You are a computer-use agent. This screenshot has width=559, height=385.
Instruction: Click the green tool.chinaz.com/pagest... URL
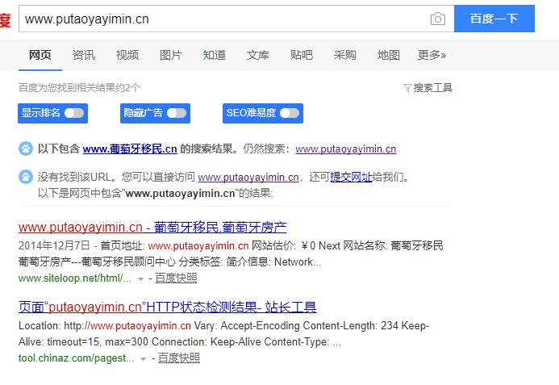[x=77, y=358]
